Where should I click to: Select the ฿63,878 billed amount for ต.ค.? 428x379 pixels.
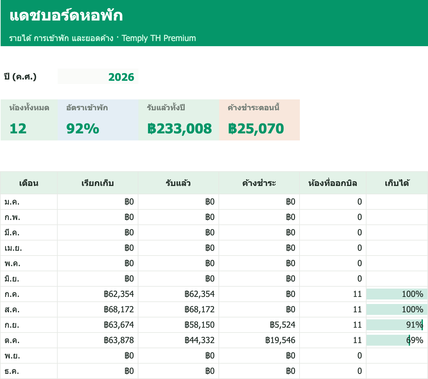[119, 340]
